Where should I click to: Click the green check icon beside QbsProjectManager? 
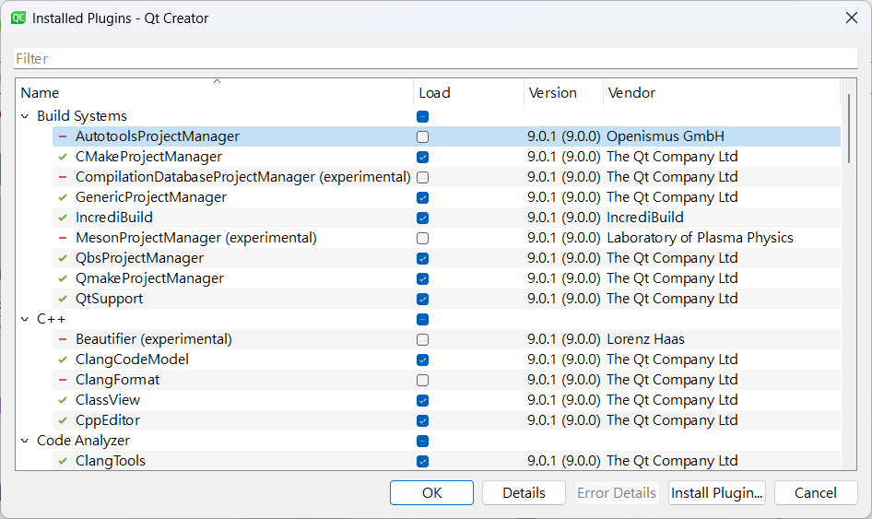pyautogui.click(x=63, y=258)
